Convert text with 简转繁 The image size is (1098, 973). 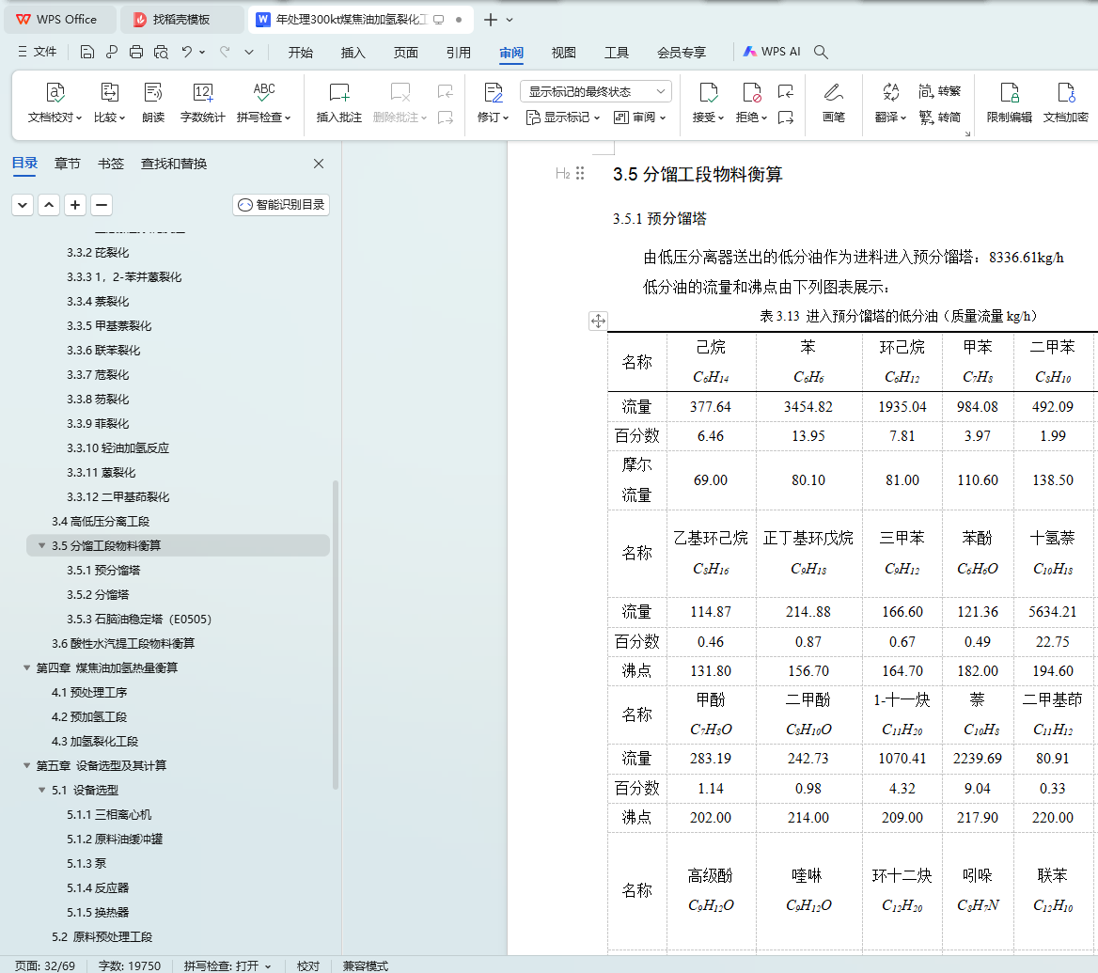(x=940, y=91)
